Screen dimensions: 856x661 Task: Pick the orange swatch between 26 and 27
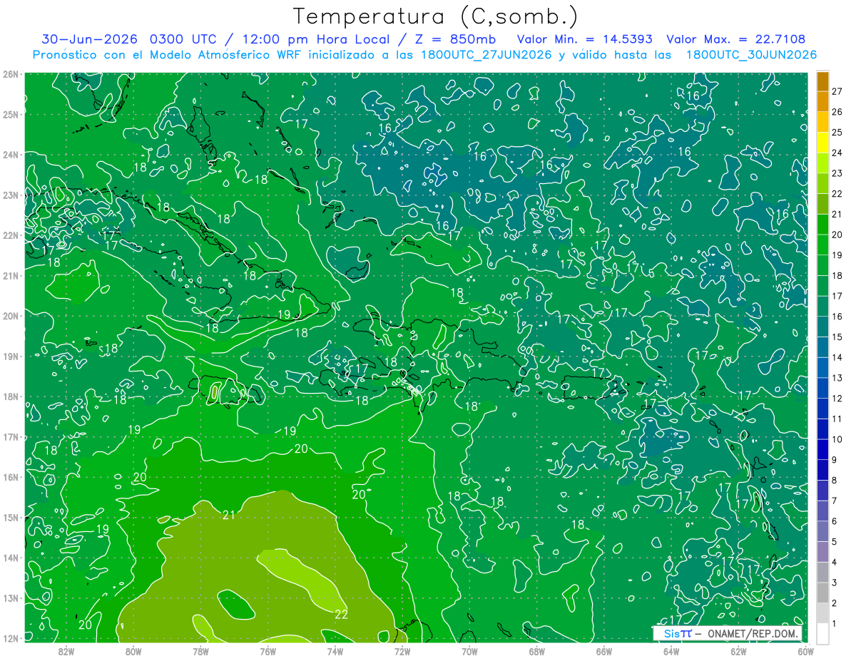822,101
